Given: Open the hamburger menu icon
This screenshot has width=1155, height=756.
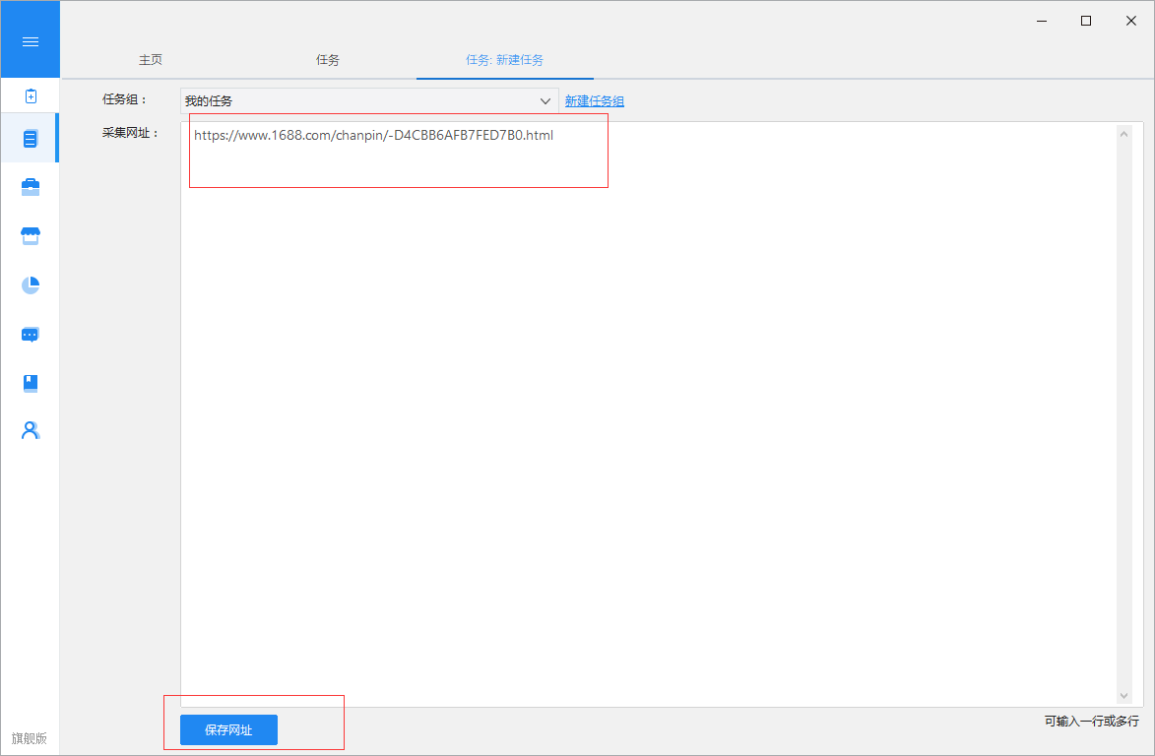Looking at the screenshot, I should pos(31,41).
